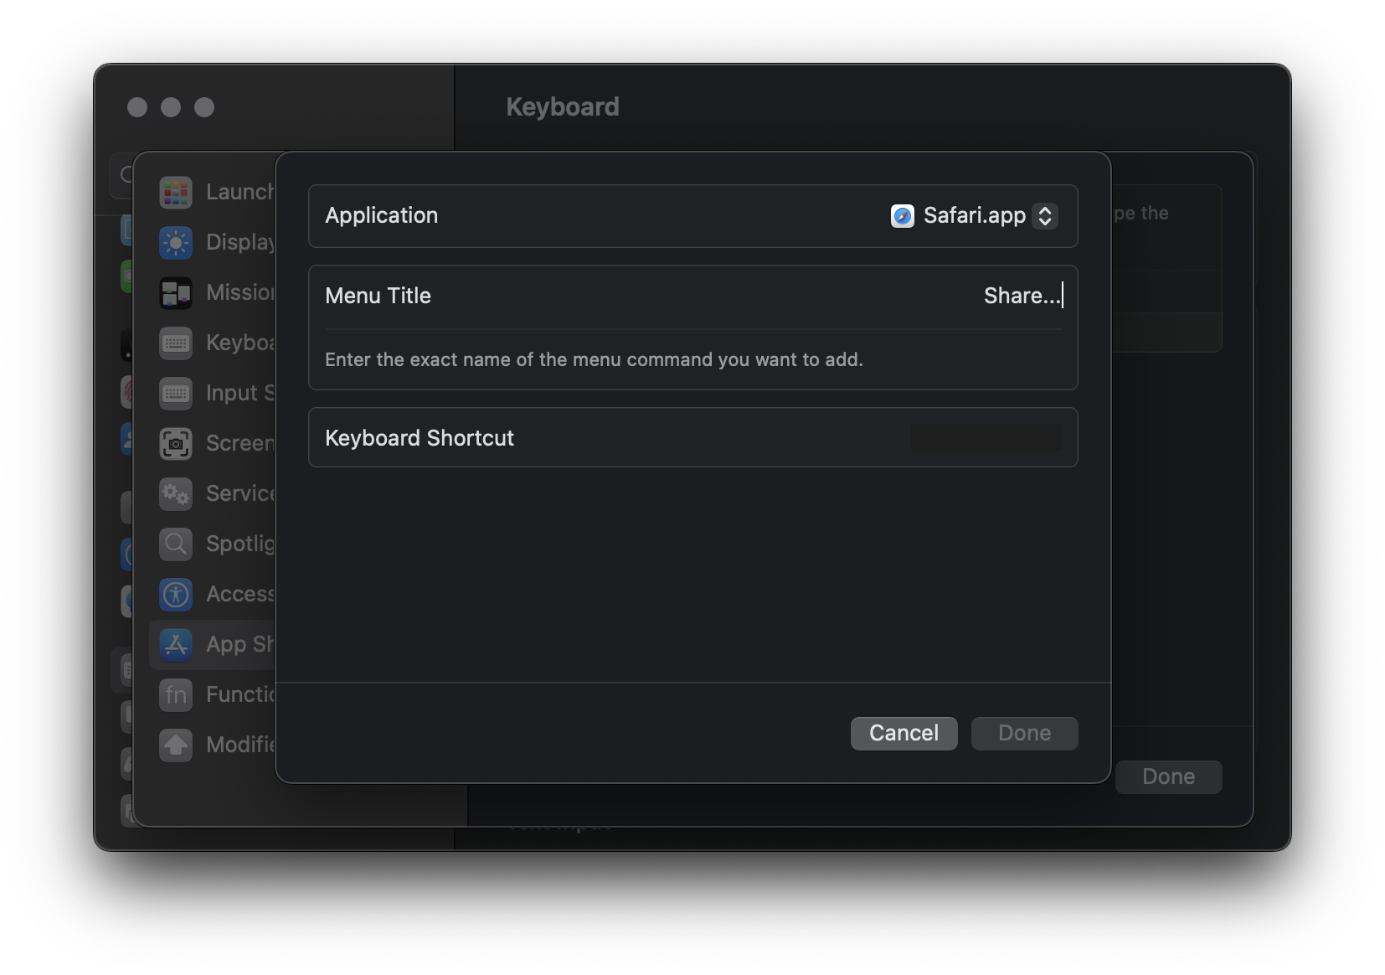Click the minimize button of the settings window
Image resolution: width=1385 pixels, height=975 pixels.
tap(171, 107)
